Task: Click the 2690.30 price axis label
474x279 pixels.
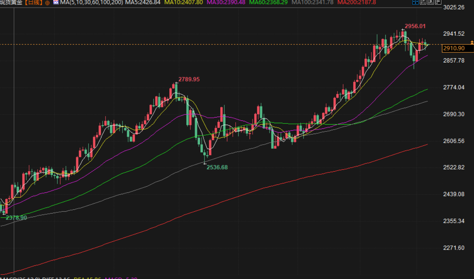Action: pyautogui.click(x=454, y=114)
